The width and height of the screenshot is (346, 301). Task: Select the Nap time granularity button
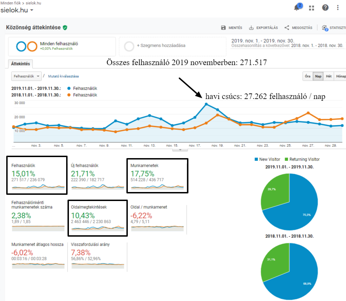[x=318, y=76]
